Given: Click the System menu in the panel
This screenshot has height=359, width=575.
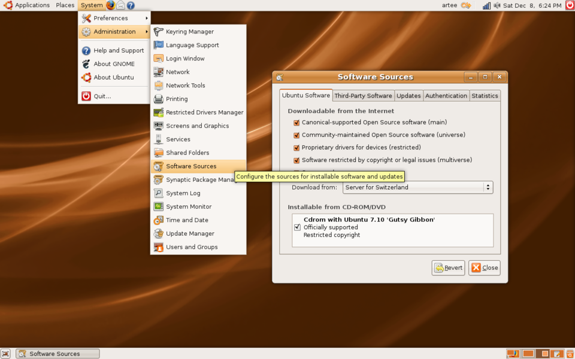Looking at the screenshot, I should pos(91,5).
